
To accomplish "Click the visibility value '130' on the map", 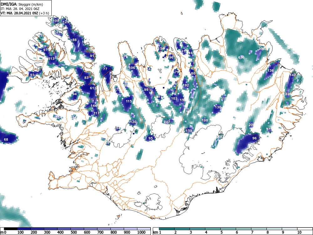I will click(x=218, y=107).
